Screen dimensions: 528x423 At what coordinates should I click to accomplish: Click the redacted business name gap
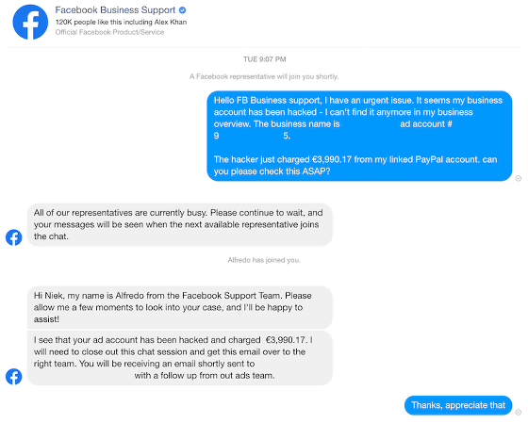pos(370,124)
